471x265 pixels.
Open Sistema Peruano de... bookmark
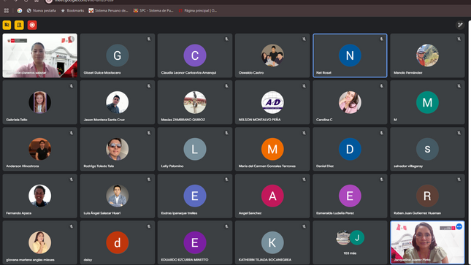[108, 10]
